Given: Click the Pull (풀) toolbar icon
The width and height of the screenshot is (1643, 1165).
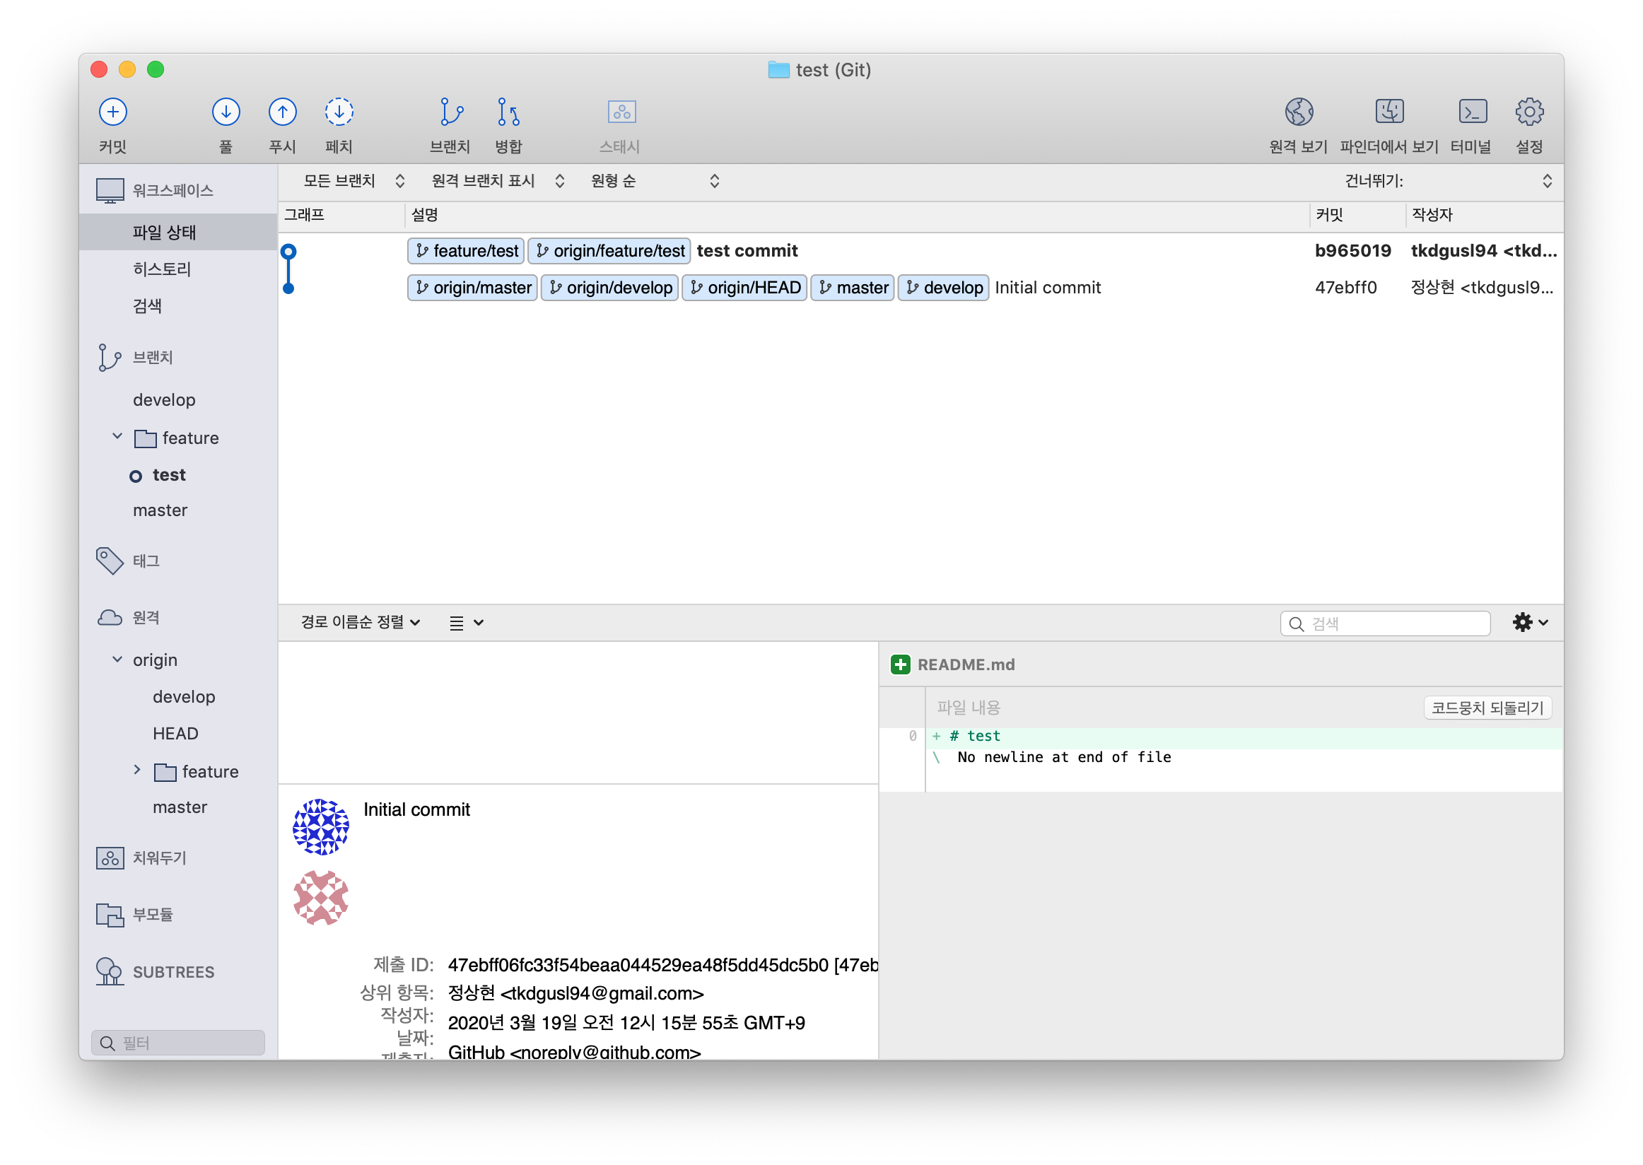Looking at the screenshot, I should 226,112.
